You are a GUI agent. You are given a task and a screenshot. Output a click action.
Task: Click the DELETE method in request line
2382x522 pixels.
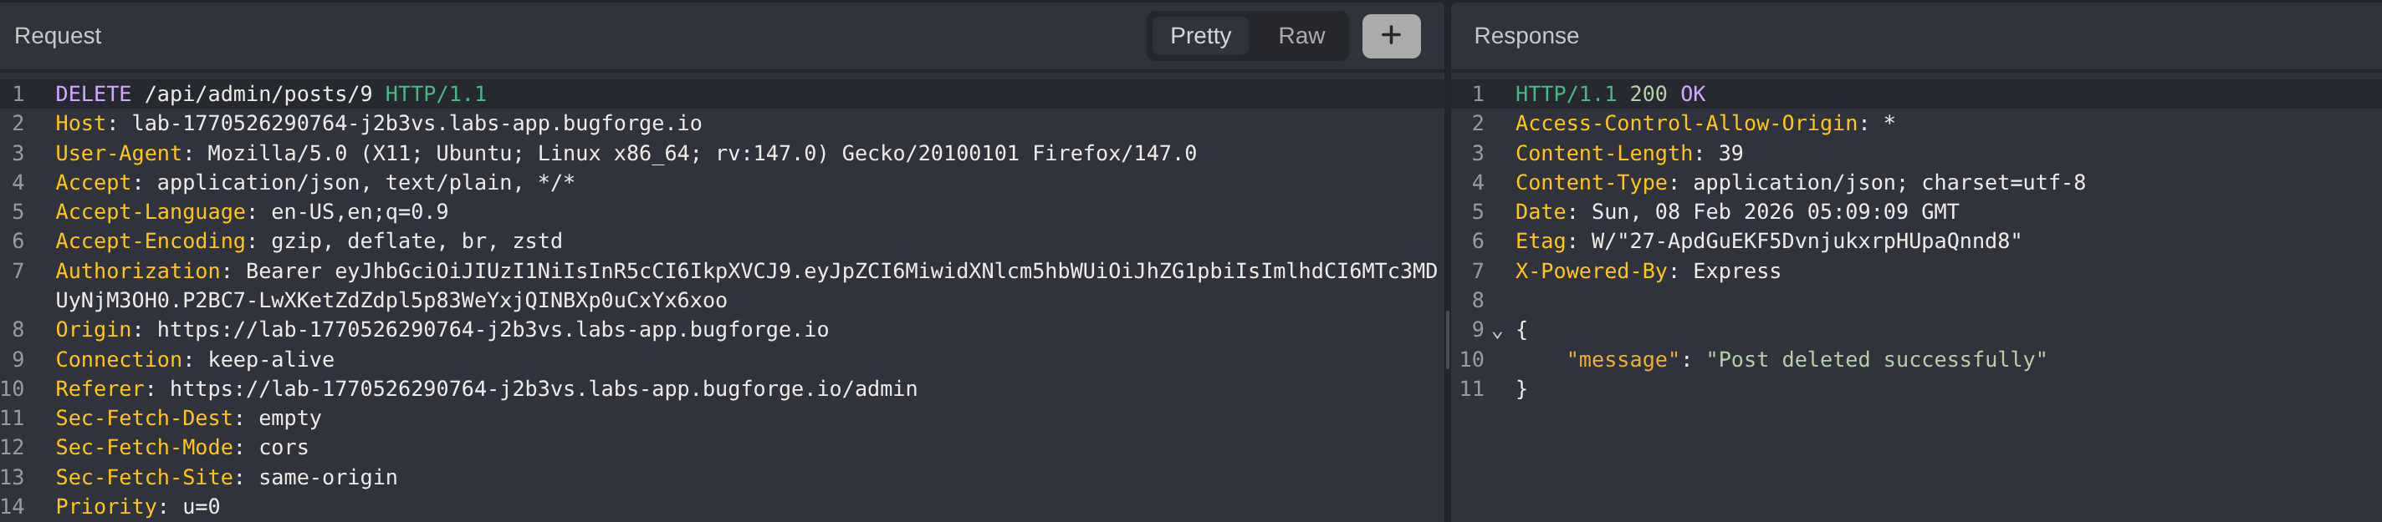(94, 94)
